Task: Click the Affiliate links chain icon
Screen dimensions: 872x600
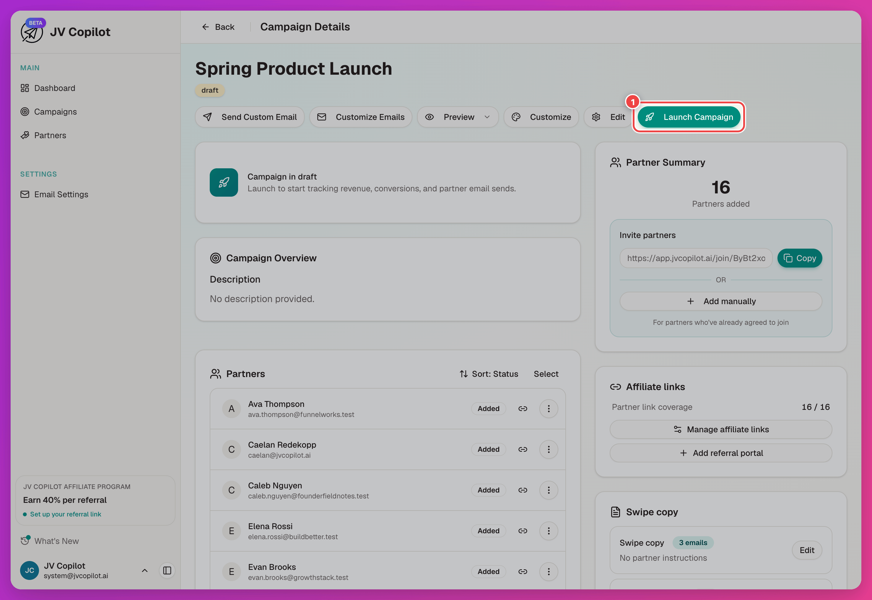Action: [x=615, y=387]
